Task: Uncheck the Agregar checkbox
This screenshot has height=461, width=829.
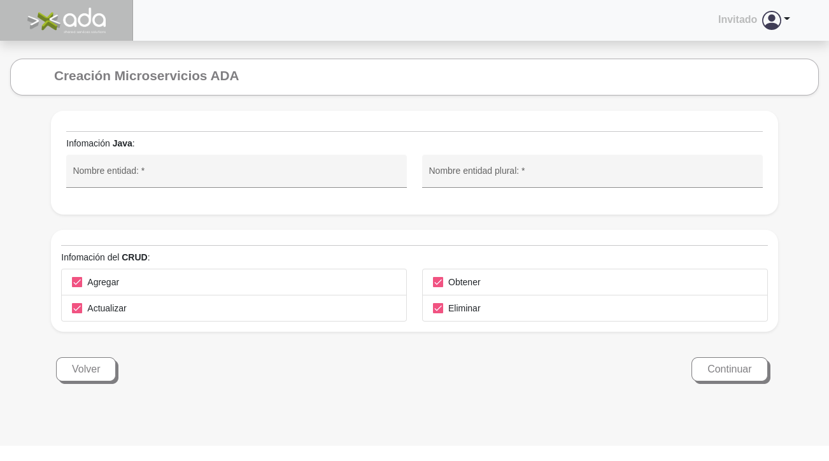Action: (x=77, y=282)
